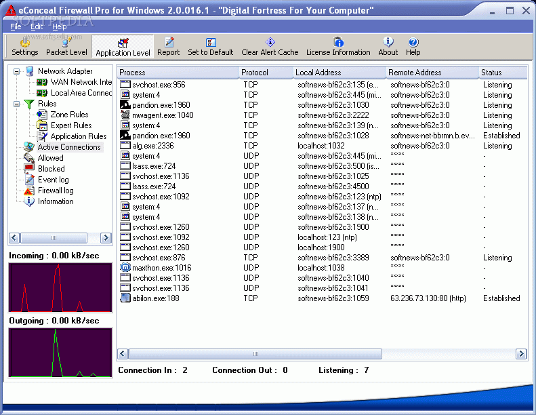Screen dimensions: 536x415
Task: Open Blocked connections in the tree
Action: coord(51,169)
